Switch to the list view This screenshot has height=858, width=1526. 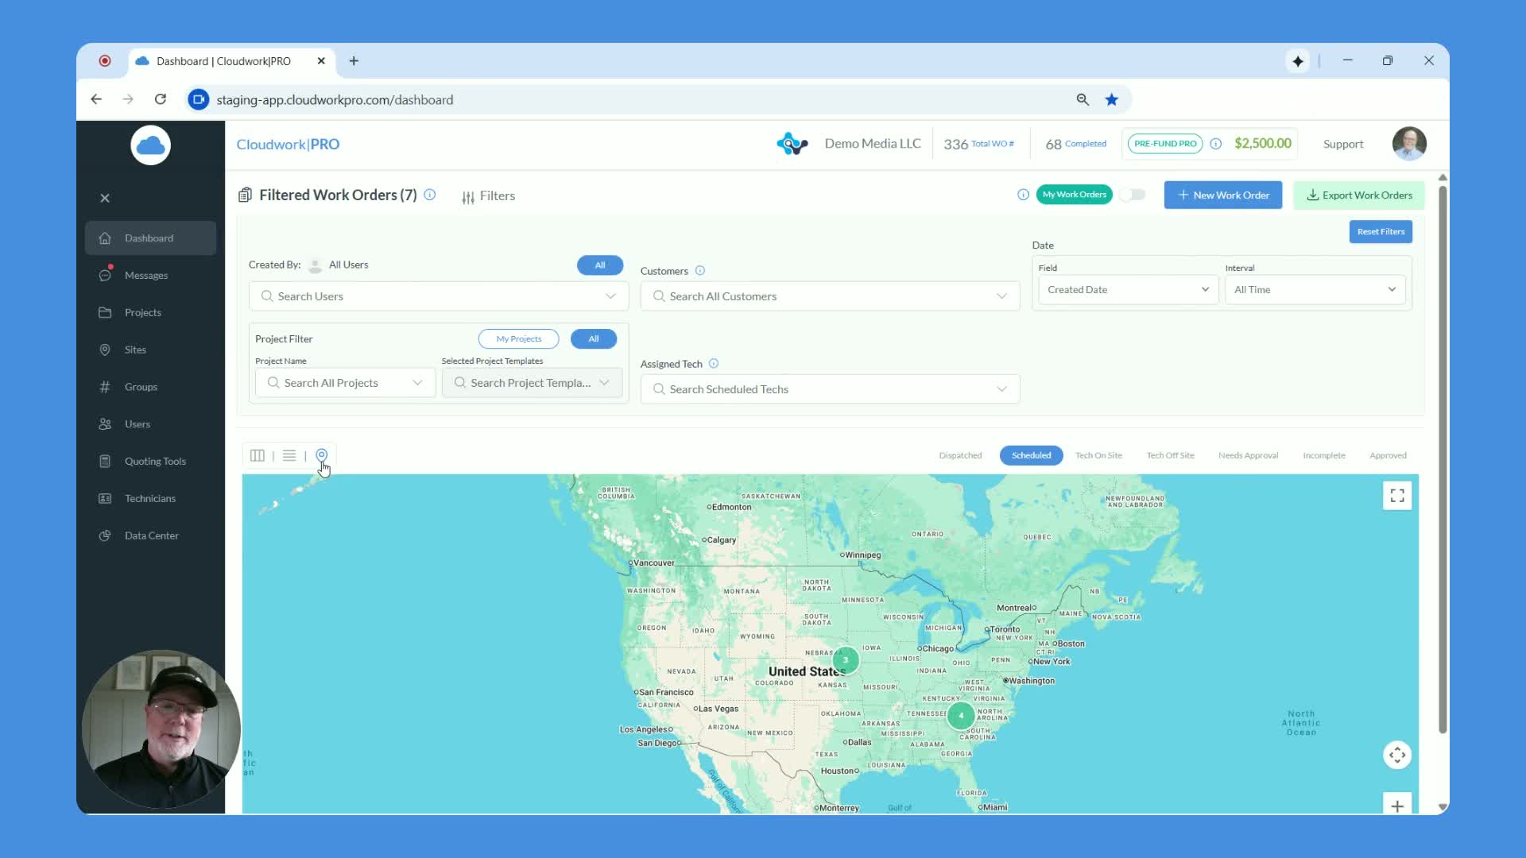coord(289,456)
